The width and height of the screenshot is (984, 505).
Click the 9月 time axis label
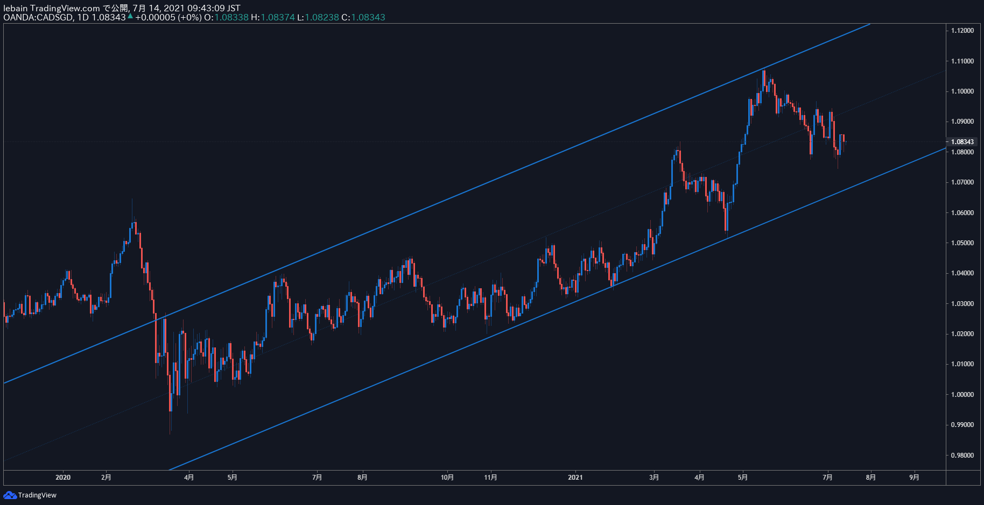914,478
